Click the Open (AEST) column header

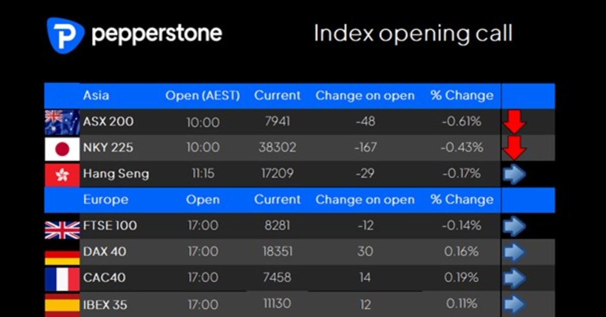pos(203,96)
